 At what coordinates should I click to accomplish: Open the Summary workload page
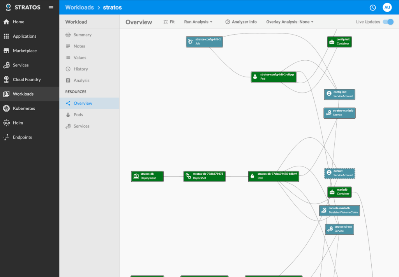(89, 35)
